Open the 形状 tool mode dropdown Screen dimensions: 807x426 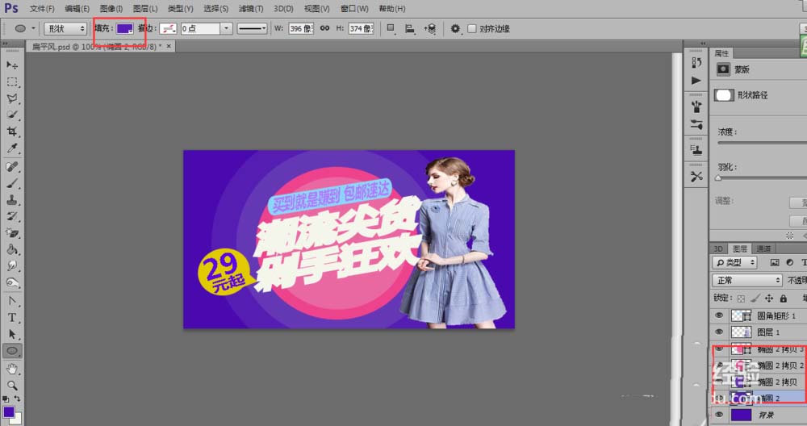coord(65,29)
